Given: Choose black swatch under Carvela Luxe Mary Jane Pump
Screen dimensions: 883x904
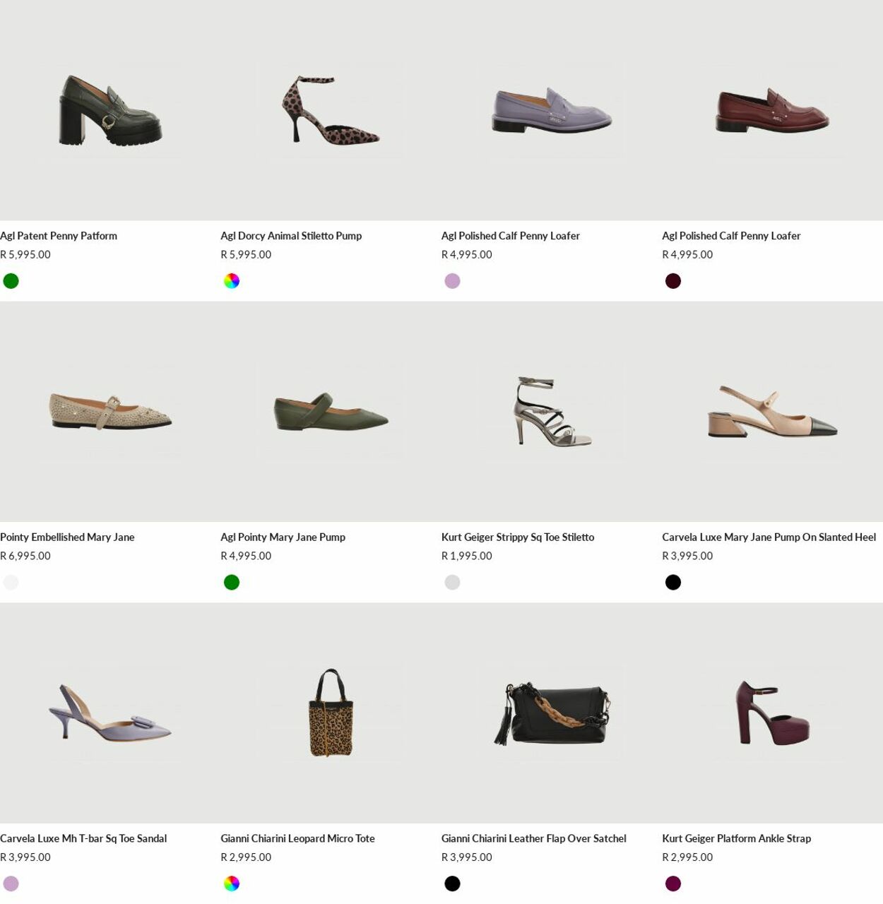Looking at the screenshot, I should tap(673, 583).
